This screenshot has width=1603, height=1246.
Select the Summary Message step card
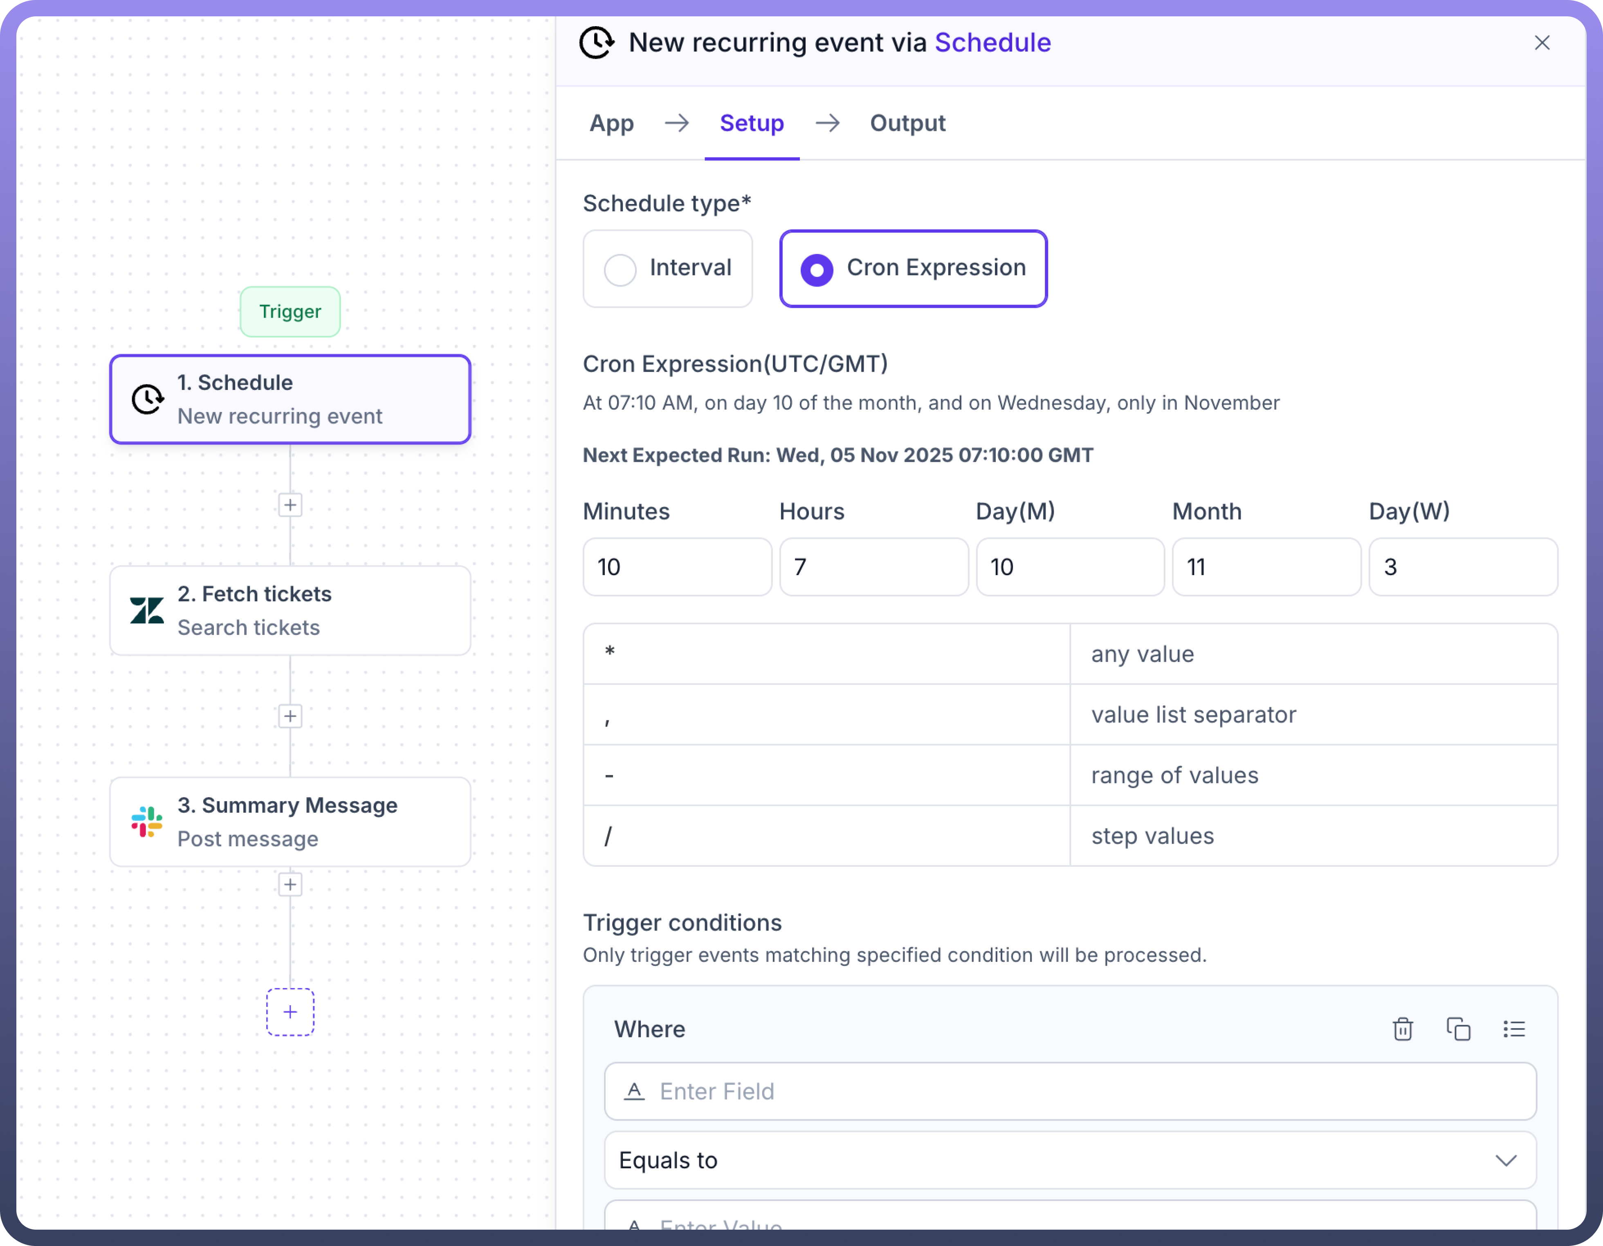(290, 821)
